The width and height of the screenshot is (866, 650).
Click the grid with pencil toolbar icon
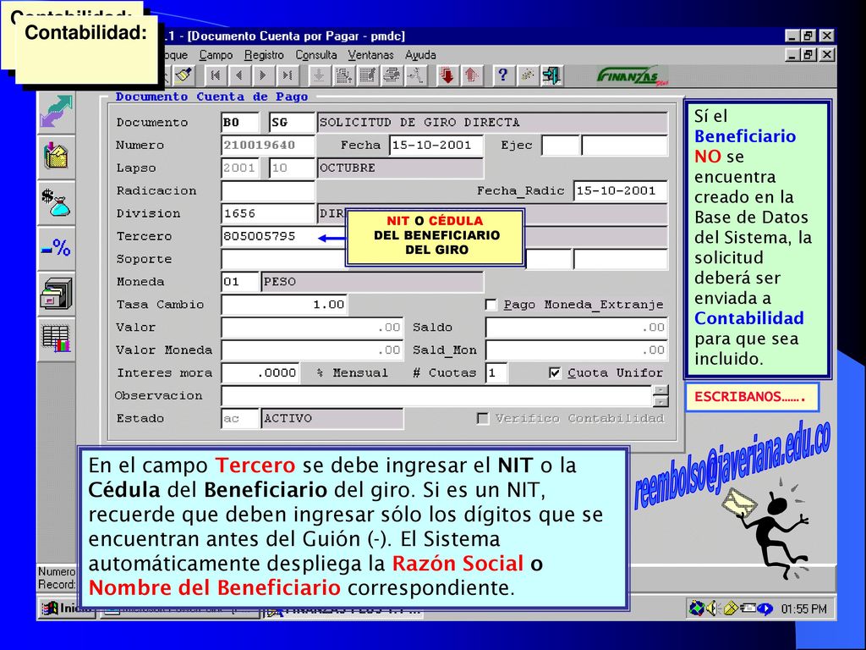(367, 75)
